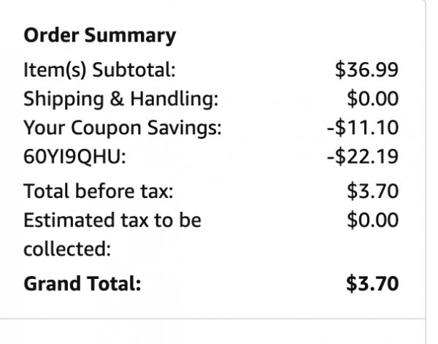
Task: Click the right border of summary box
Action: point(426,159)
